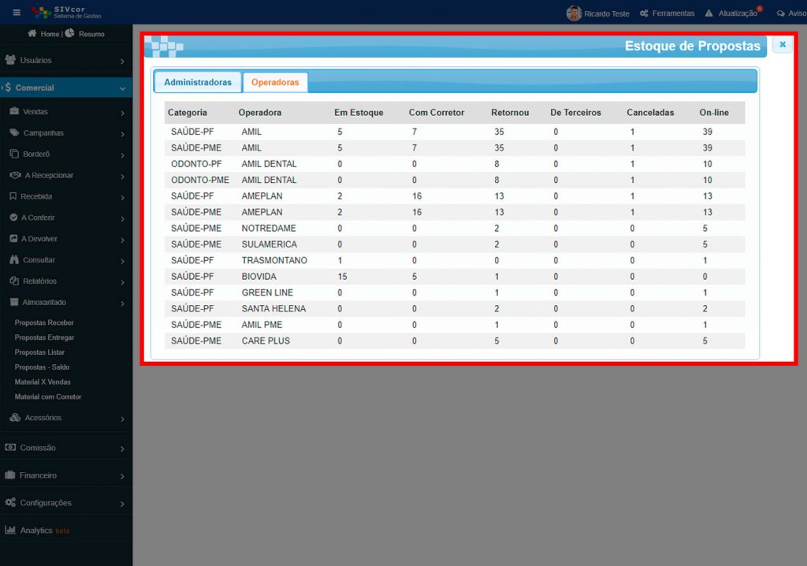
Task: Click the Comissão money icon
Action: point(10,447)
